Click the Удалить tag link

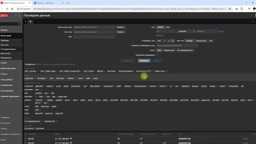coord(221,31)
